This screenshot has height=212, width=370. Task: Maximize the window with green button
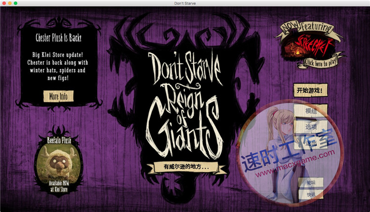[x=15, y=3]
